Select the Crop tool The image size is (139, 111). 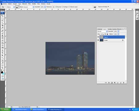[2, 25]
